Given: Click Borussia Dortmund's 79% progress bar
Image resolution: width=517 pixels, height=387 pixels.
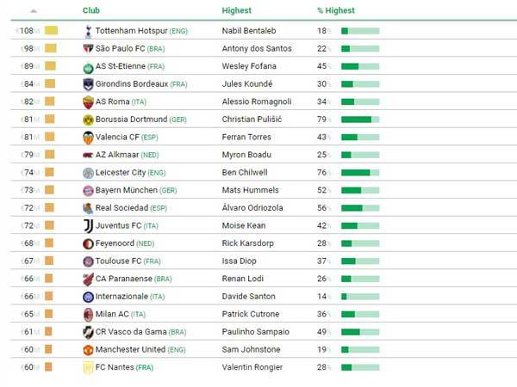Looking at the screenshot, I should point(360,120).
